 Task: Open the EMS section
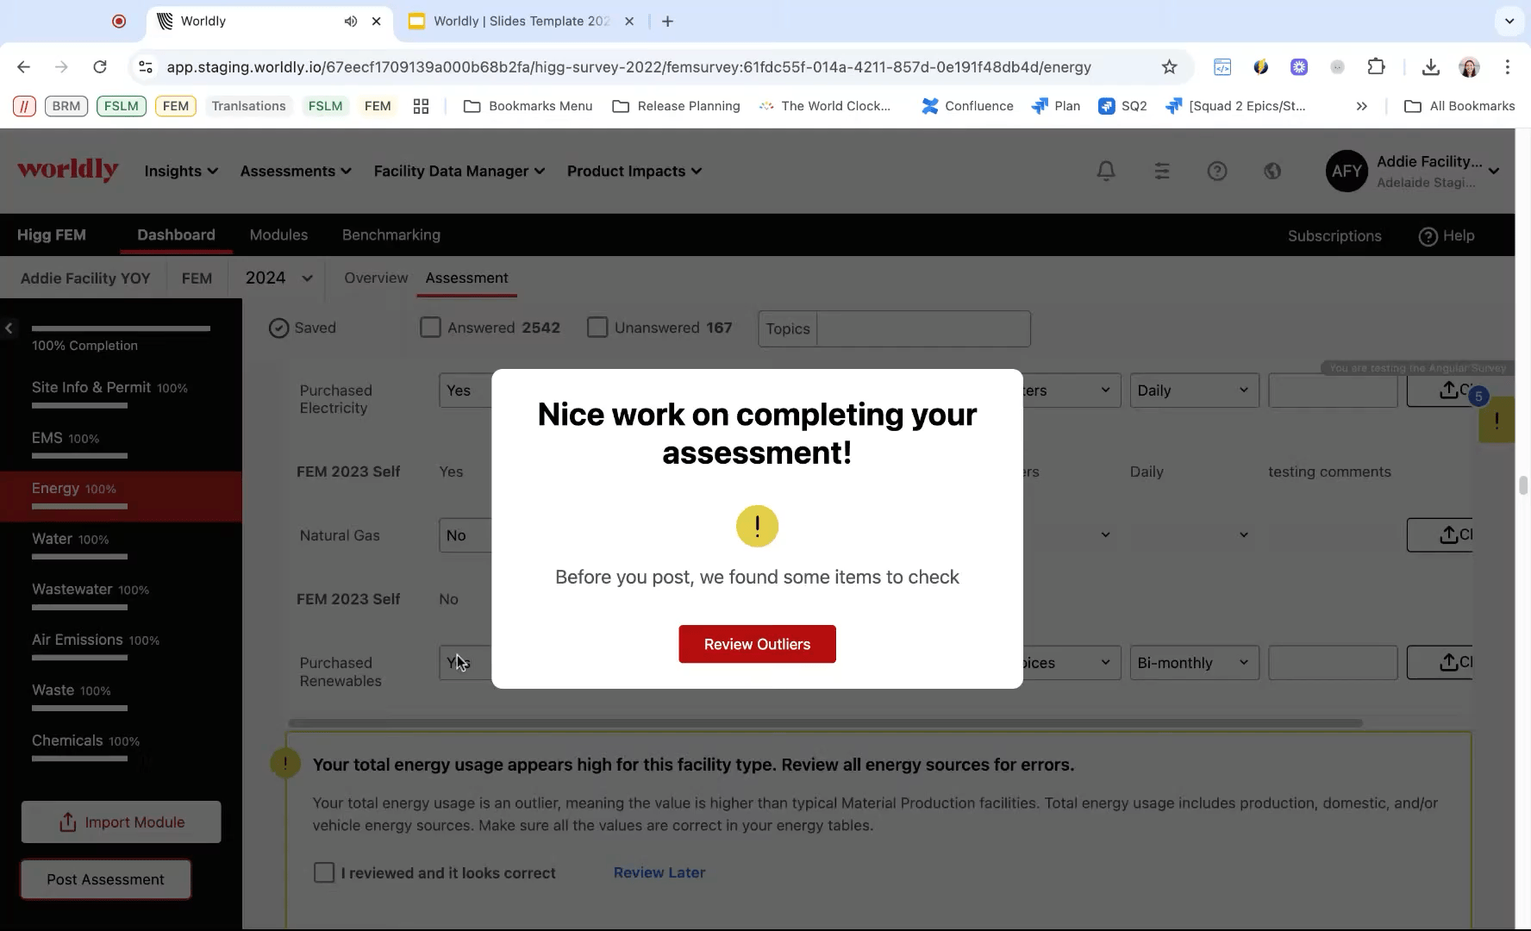121,446
